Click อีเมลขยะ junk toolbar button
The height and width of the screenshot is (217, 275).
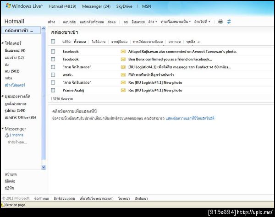[138, 22]
